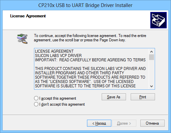
Task: Cancel installation with Отмена button
Action: coord(152,123)
